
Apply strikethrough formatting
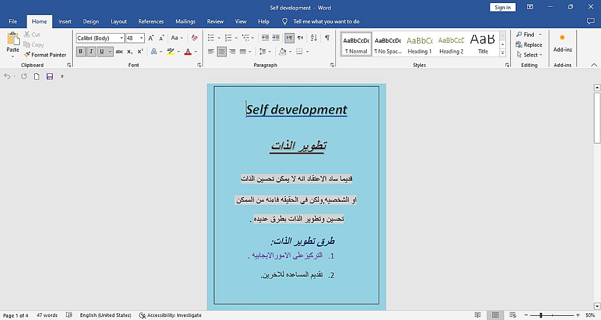coord(119,51)
